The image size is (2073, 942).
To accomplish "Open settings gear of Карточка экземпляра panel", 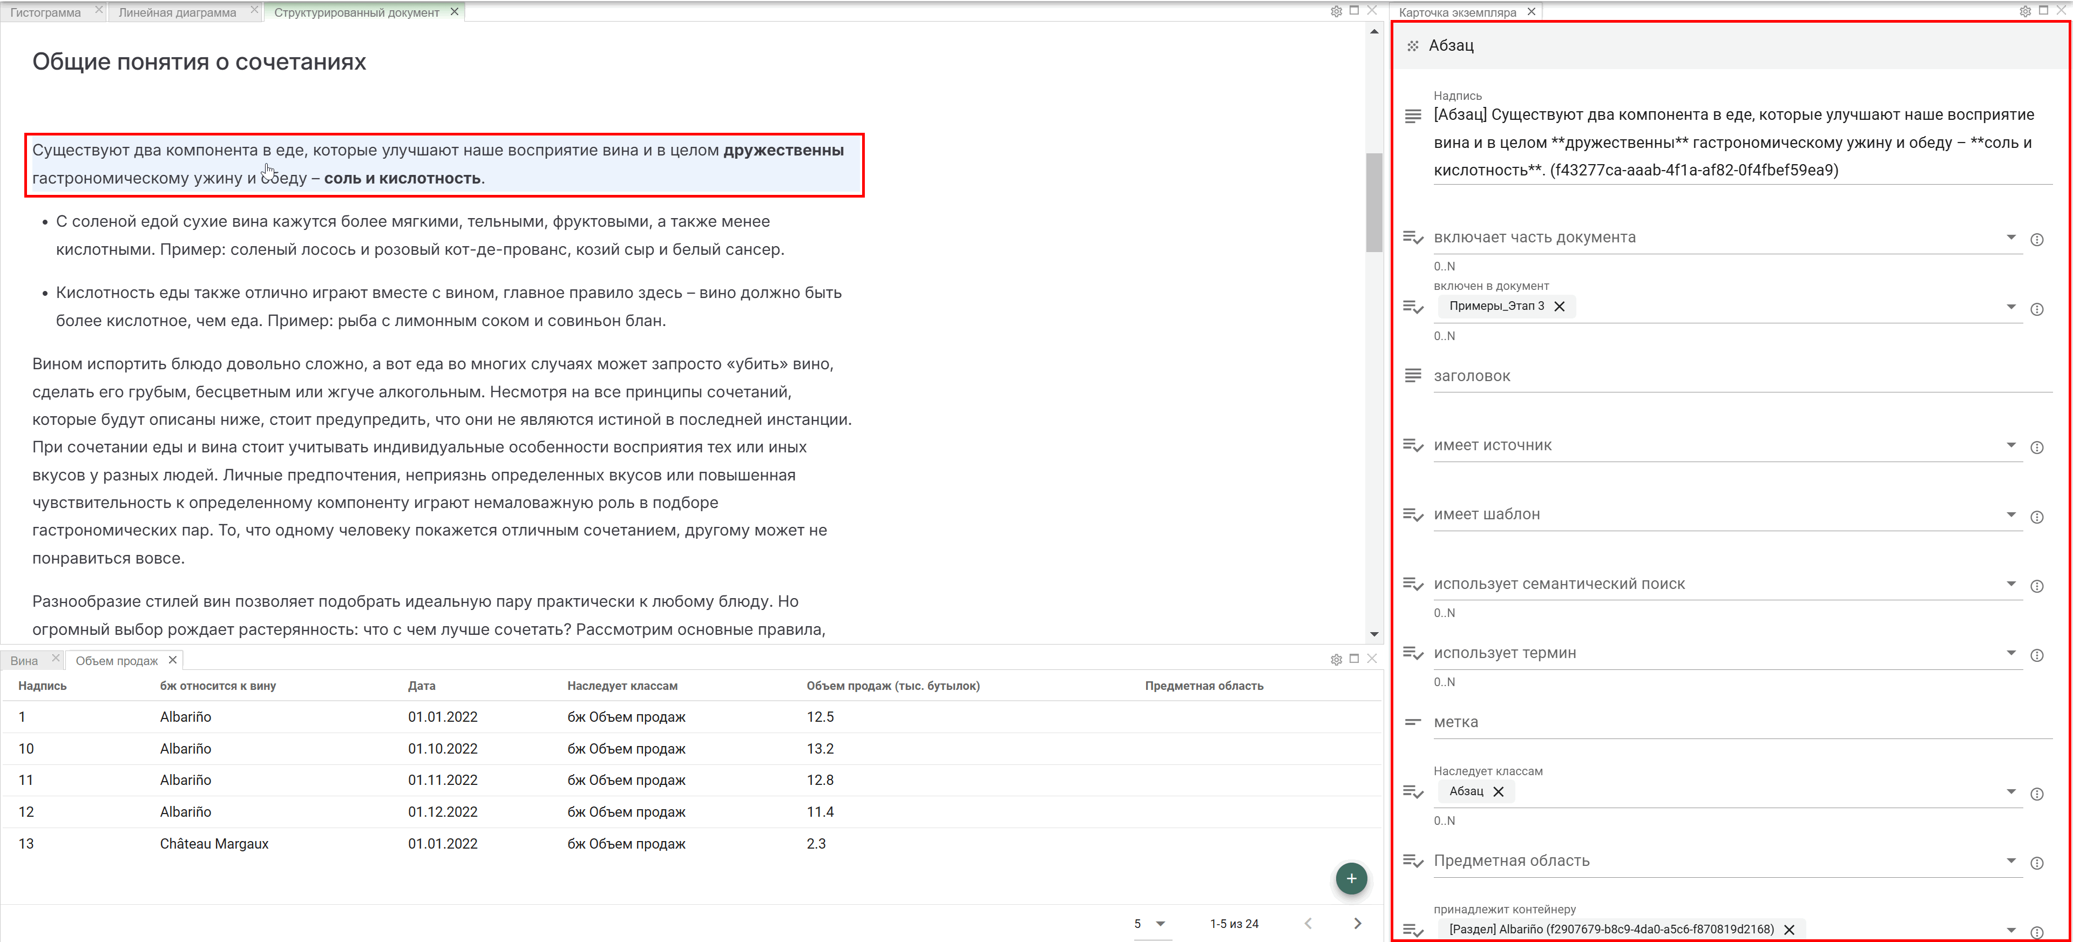I will [x=2025, y=11].
